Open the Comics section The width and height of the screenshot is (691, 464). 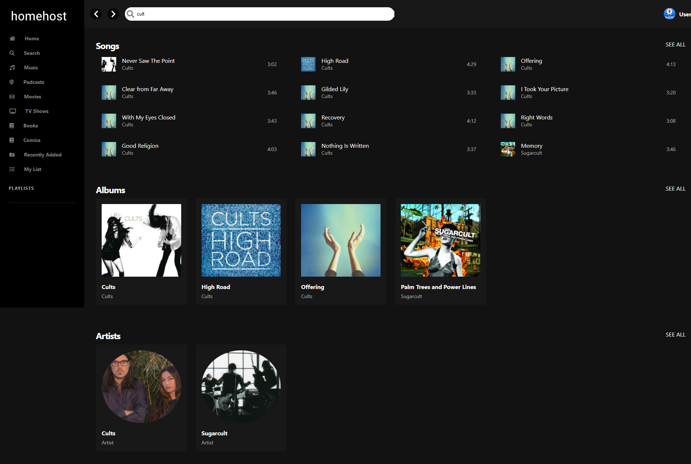point(32,140)
